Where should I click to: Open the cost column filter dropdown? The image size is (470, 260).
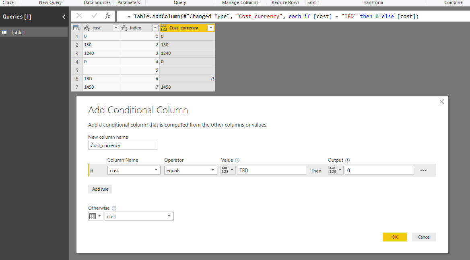pos(116,28)
